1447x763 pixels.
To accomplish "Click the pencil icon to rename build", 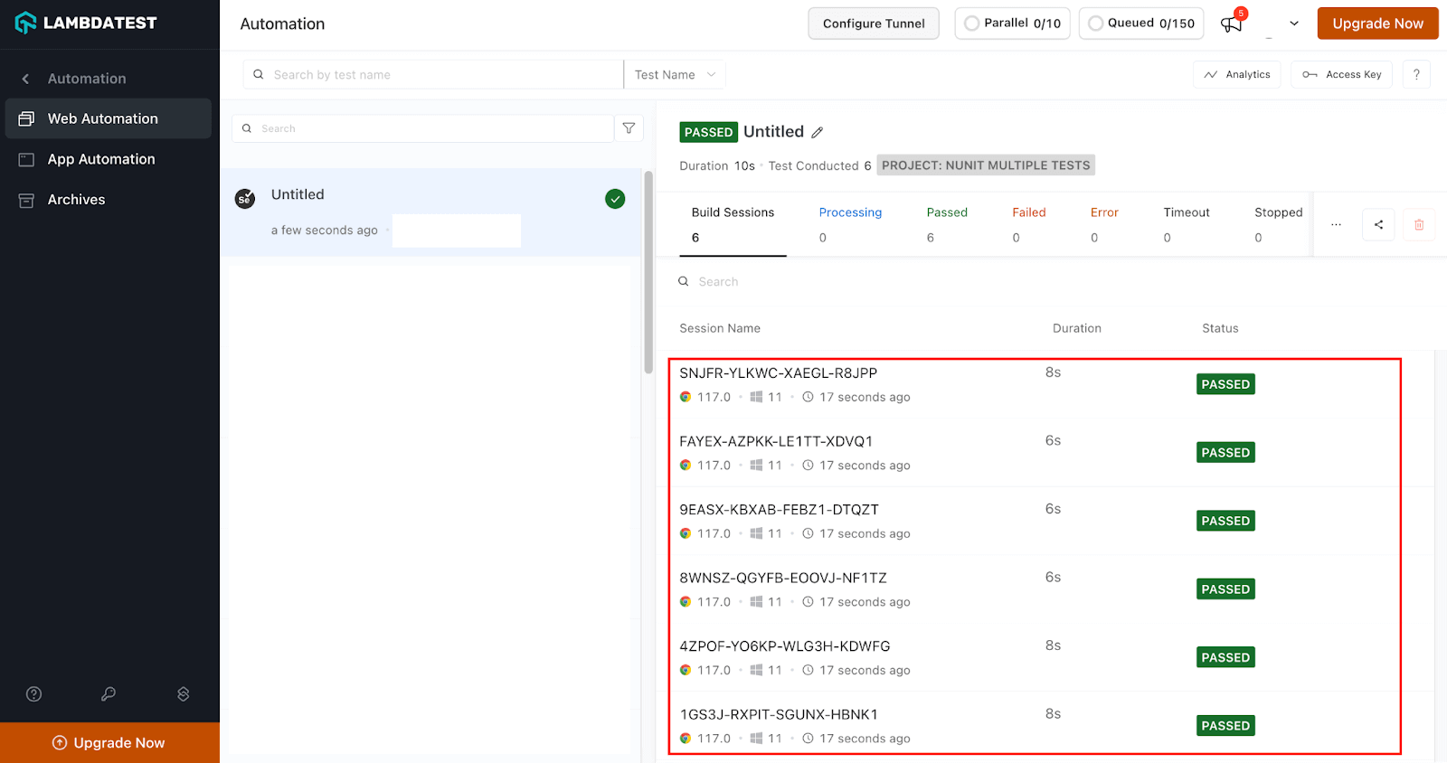I will pos(818,133).
